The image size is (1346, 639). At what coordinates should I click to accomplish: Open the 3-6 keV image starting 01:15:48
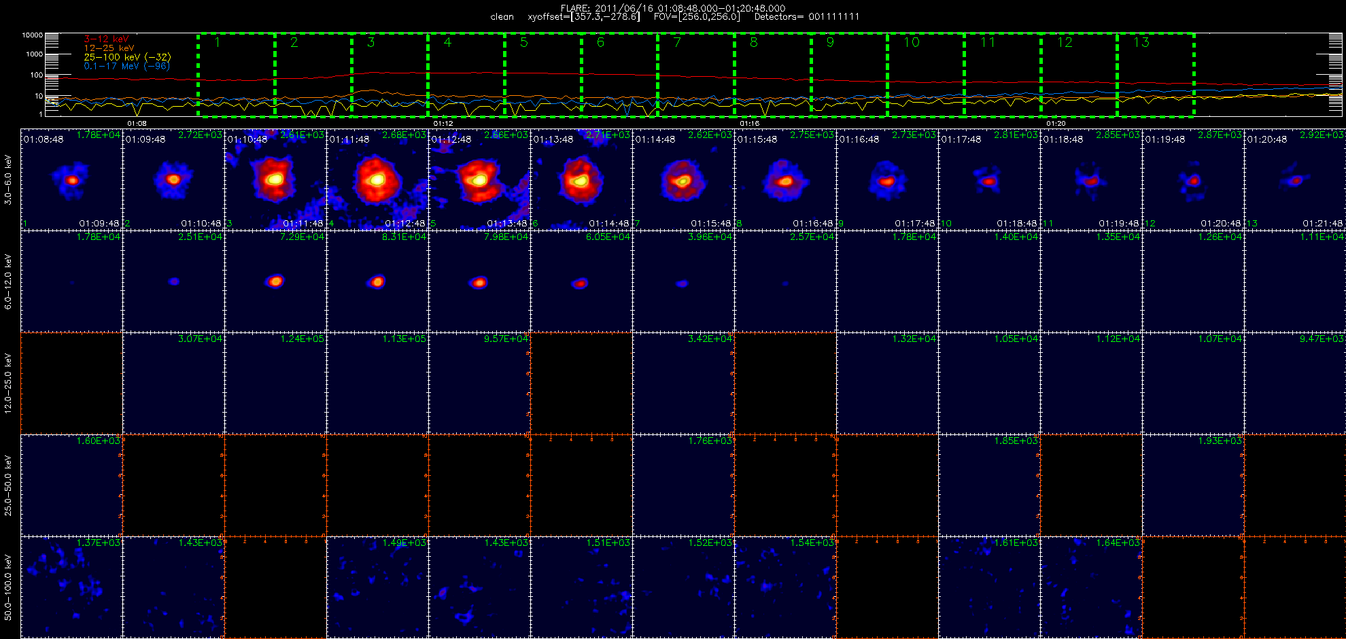pyautogui.click(x=785, y=179)
